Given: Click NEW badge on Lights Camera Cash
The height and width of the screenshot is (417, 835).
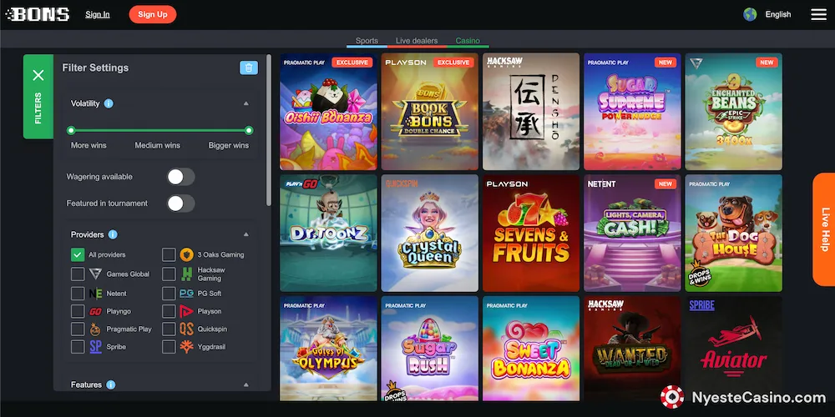Looking at the screenshot, I should 665,184.
